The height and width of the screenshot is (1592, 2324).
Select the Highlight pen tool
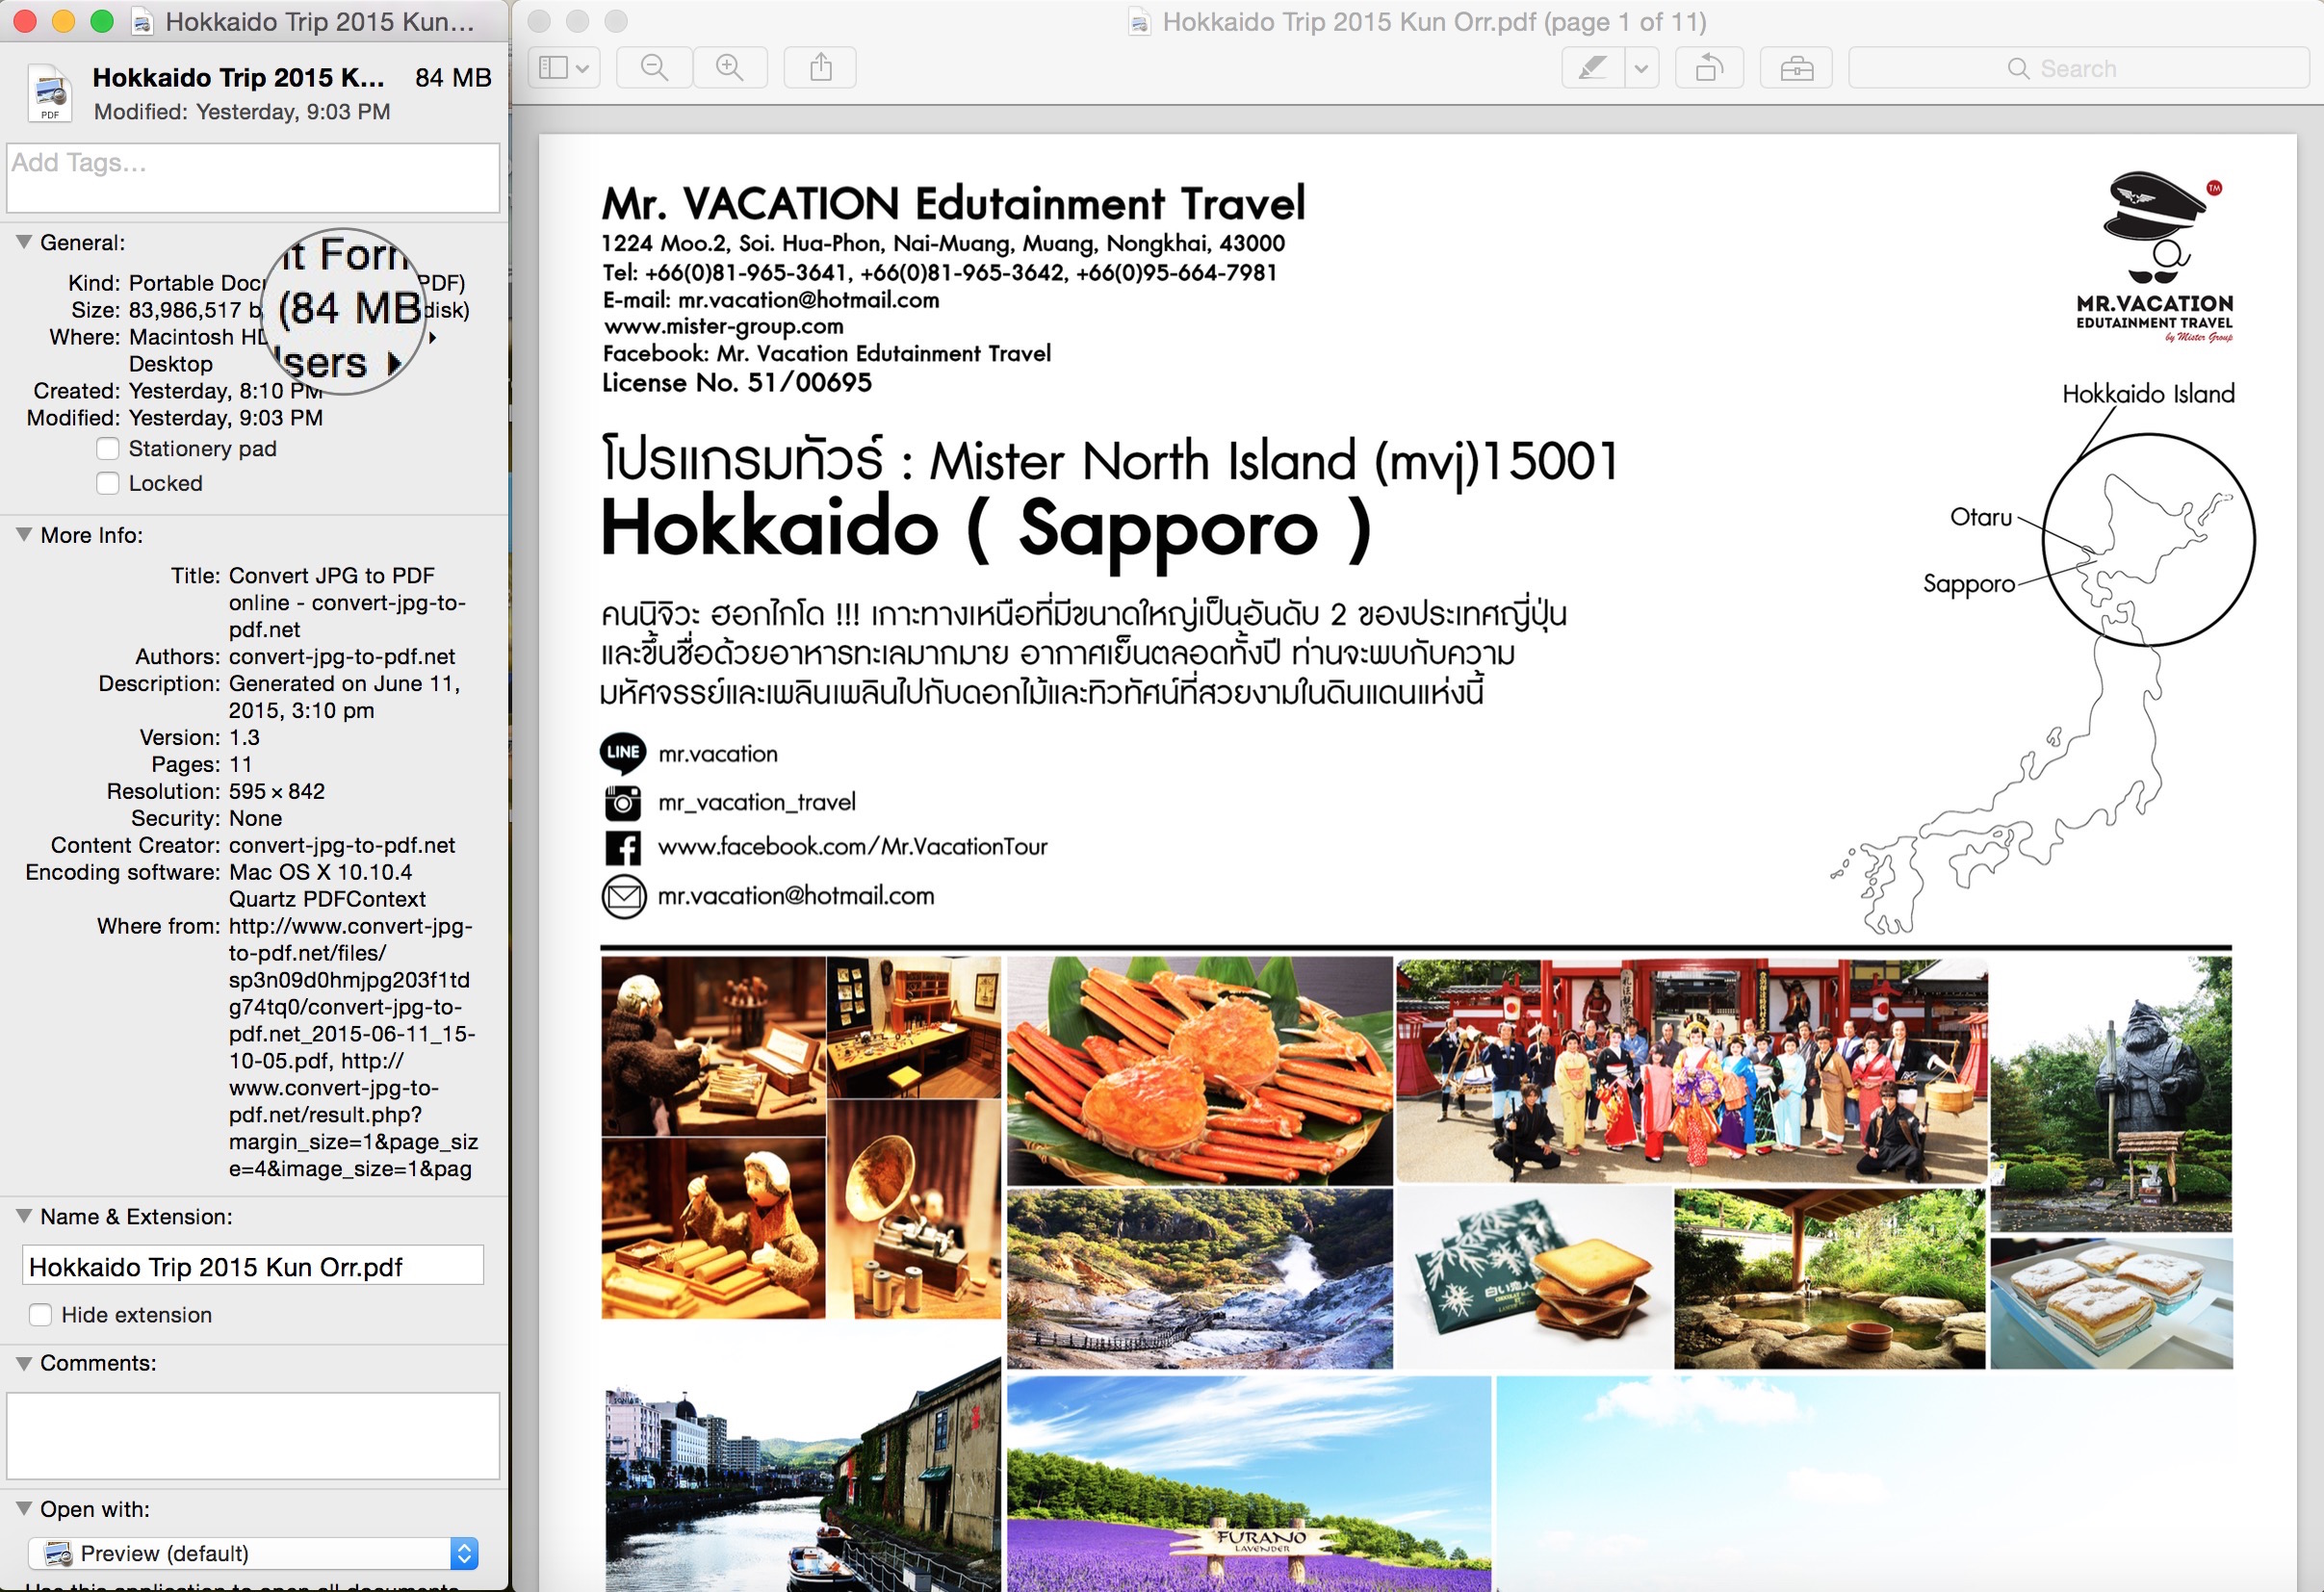click(1592, 68)
